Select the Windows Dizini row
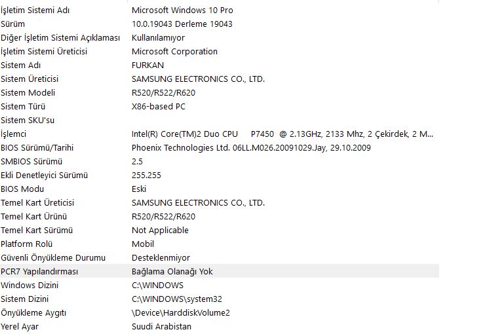The width and height of the screenshot is (502, 334). 220,286
